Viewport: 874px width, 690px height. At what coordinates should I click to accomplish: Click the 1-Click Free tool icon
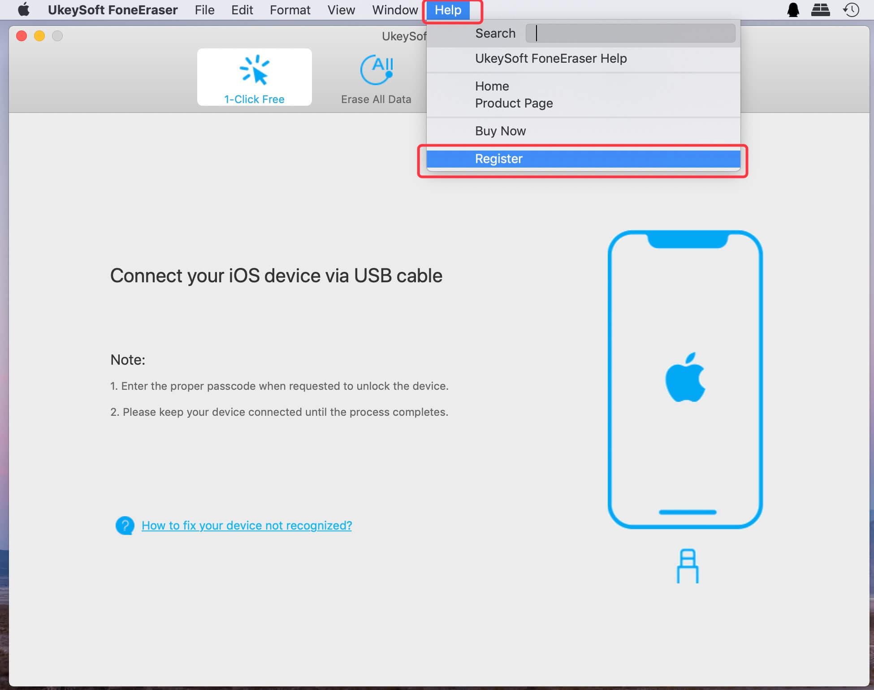255,77
